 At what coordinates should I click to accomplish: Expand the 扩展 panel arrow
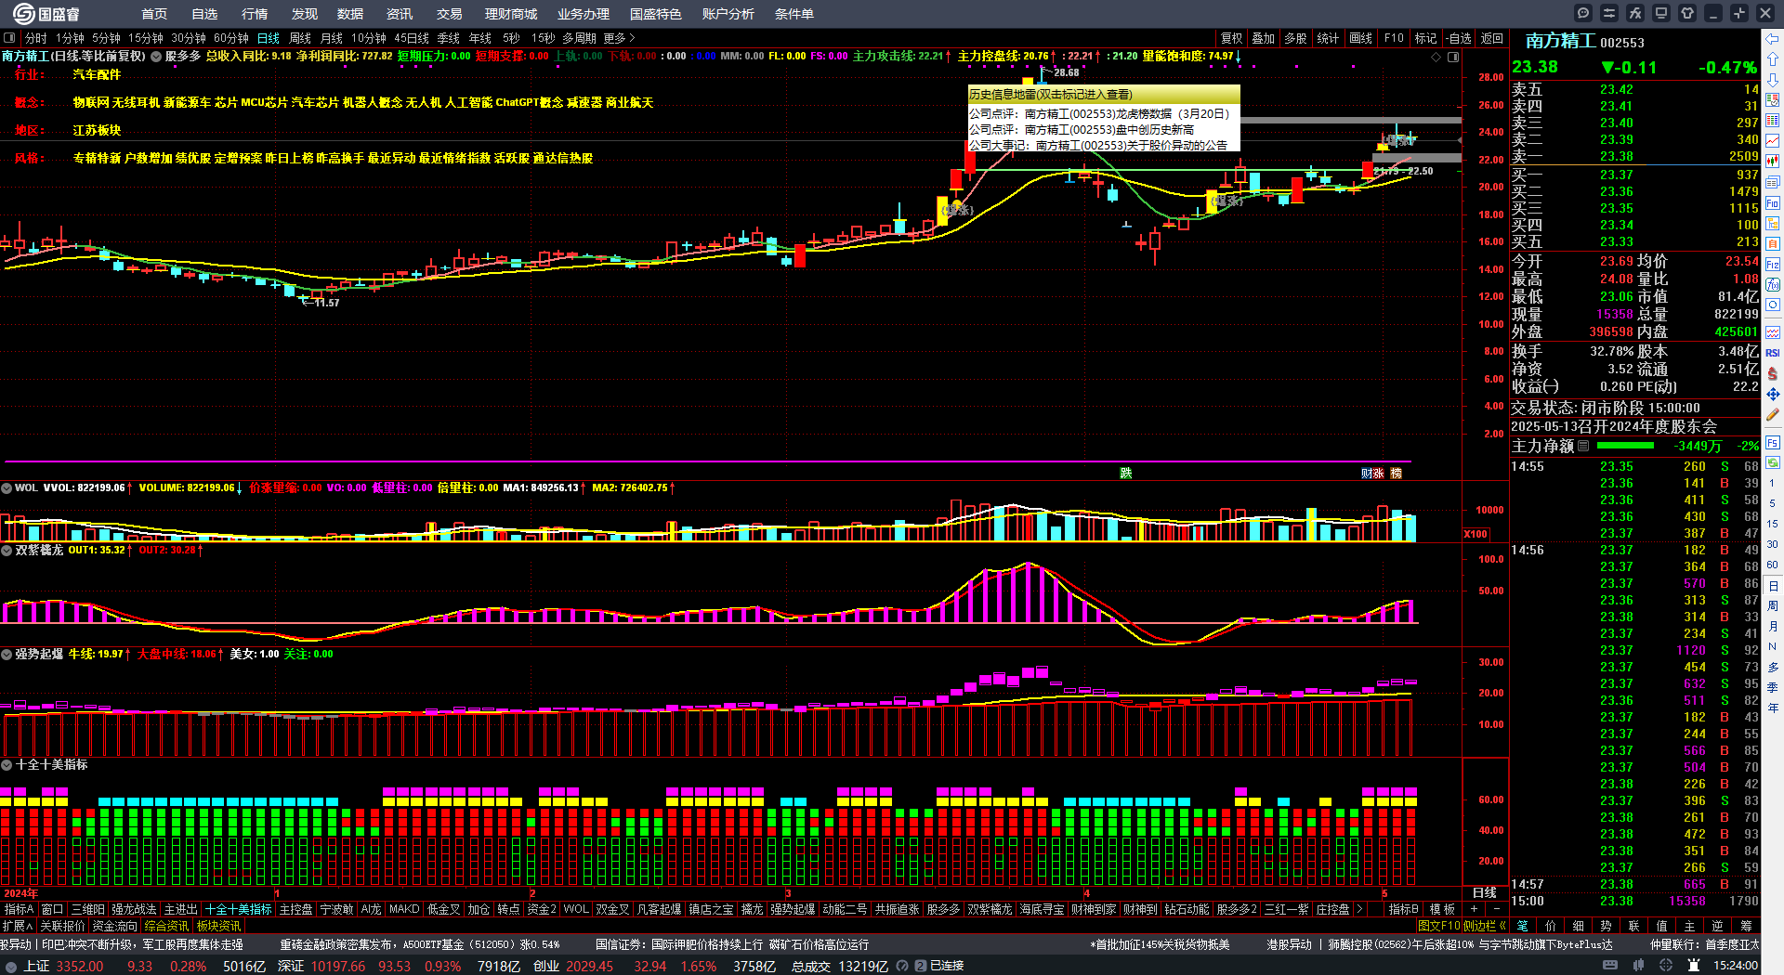coord(18,926)
